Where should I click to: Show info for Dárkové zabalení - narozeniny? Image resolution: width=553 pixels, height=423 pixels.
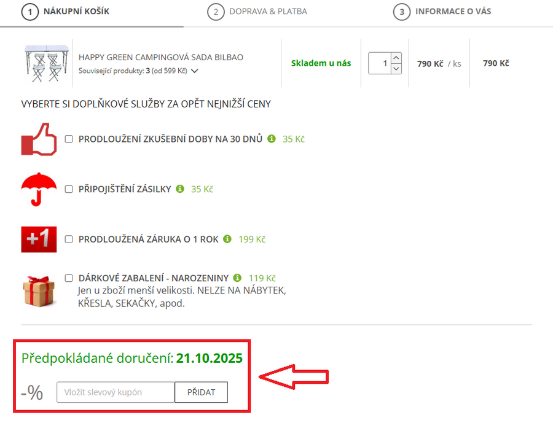237,277
